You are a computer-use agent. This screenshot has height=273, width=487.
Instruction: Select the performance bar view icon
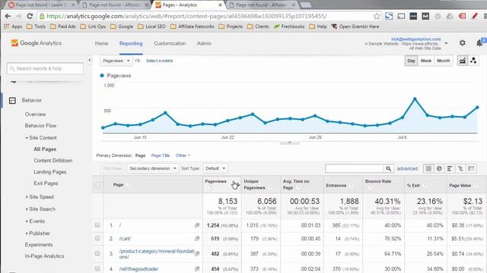coord(450,168)
